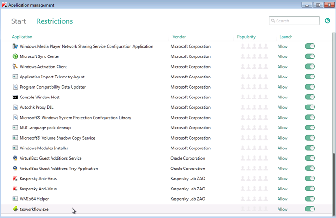This screenshot has height=218, width=336.
Task: Open help via the question mark icon
Action: pyautogui.click(x=328, y=21)
